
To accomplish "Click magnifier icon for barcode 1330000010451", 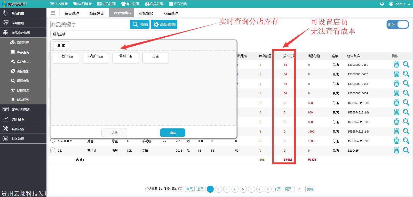I will (406, 64).
